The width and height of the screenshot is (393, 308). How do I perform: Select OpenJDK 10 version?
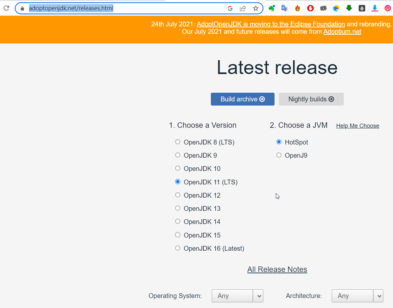[x=178, y=168]
